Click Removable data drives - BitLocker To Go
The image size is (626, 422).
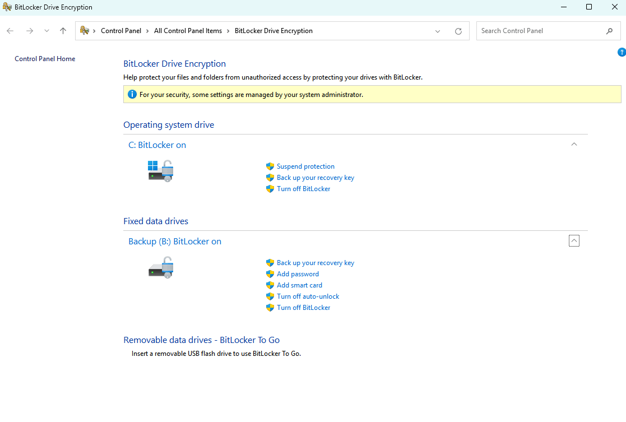(202, 340)
